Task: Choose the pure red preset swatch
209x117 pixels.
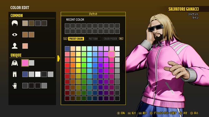Action: tap(67, 65)
